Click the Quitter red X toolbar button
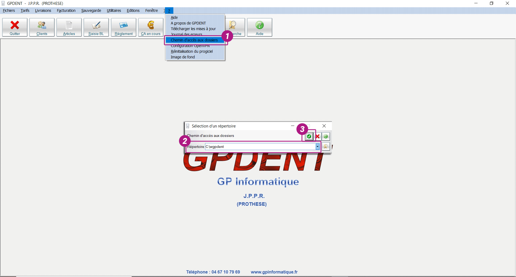Screen dimensions: 516x277 [15, 27]
